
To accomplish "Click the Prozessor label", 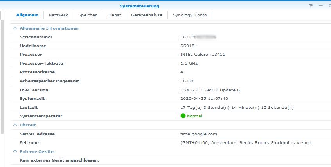I will point(31,54).
